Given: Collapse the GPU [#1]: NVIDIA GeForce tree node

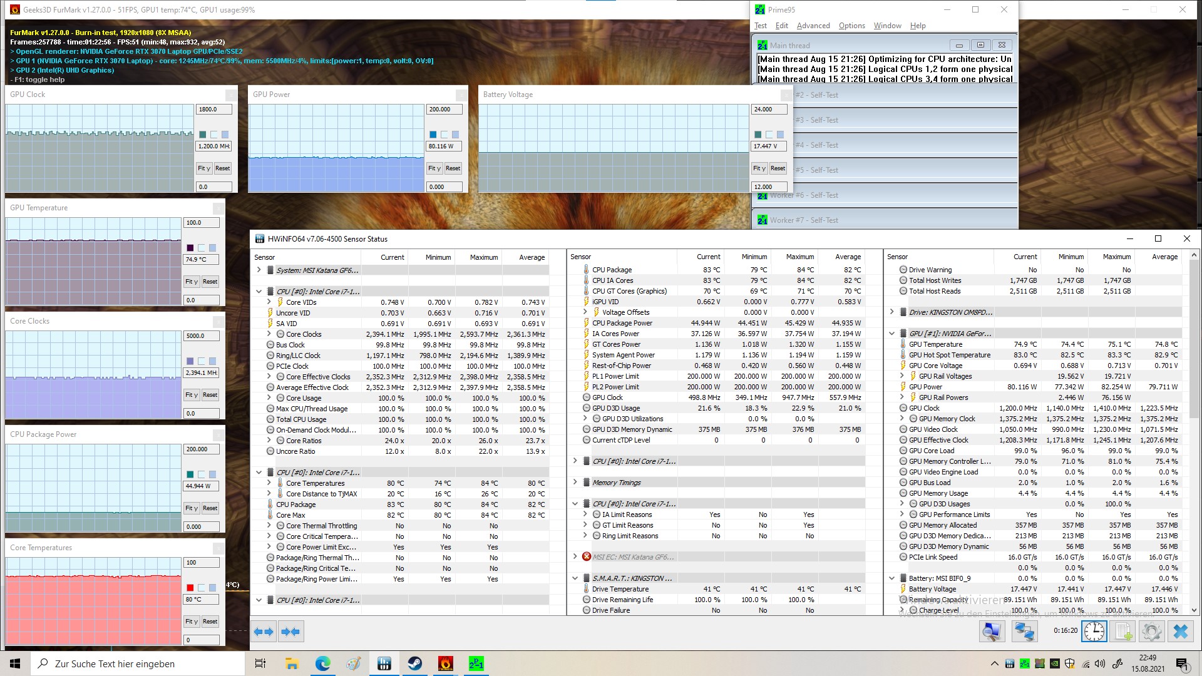Looking at the screenshot, I should point(892,334).
